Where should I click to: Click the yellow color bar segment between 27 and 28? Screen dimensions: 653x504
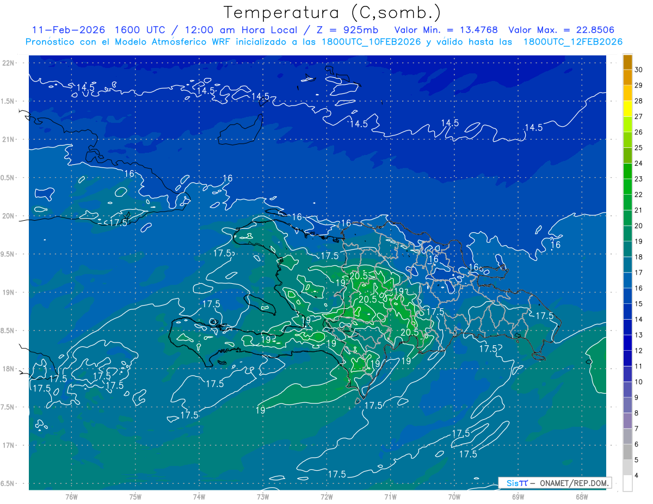pyautogui.click(x=627, y=109)
